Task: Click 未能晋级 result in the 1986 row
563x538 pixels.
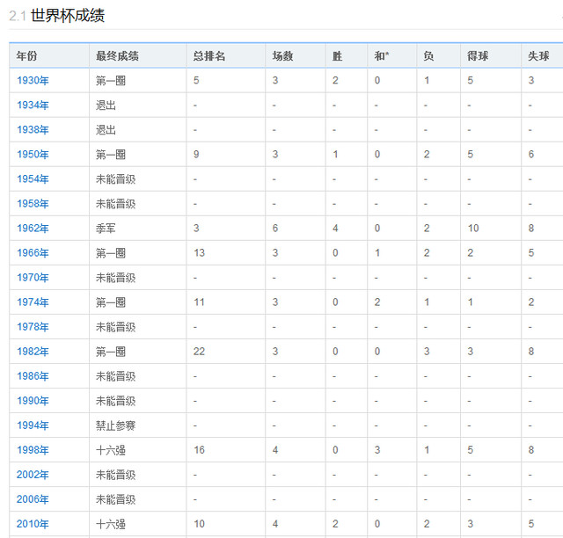Action: [115, 376]
